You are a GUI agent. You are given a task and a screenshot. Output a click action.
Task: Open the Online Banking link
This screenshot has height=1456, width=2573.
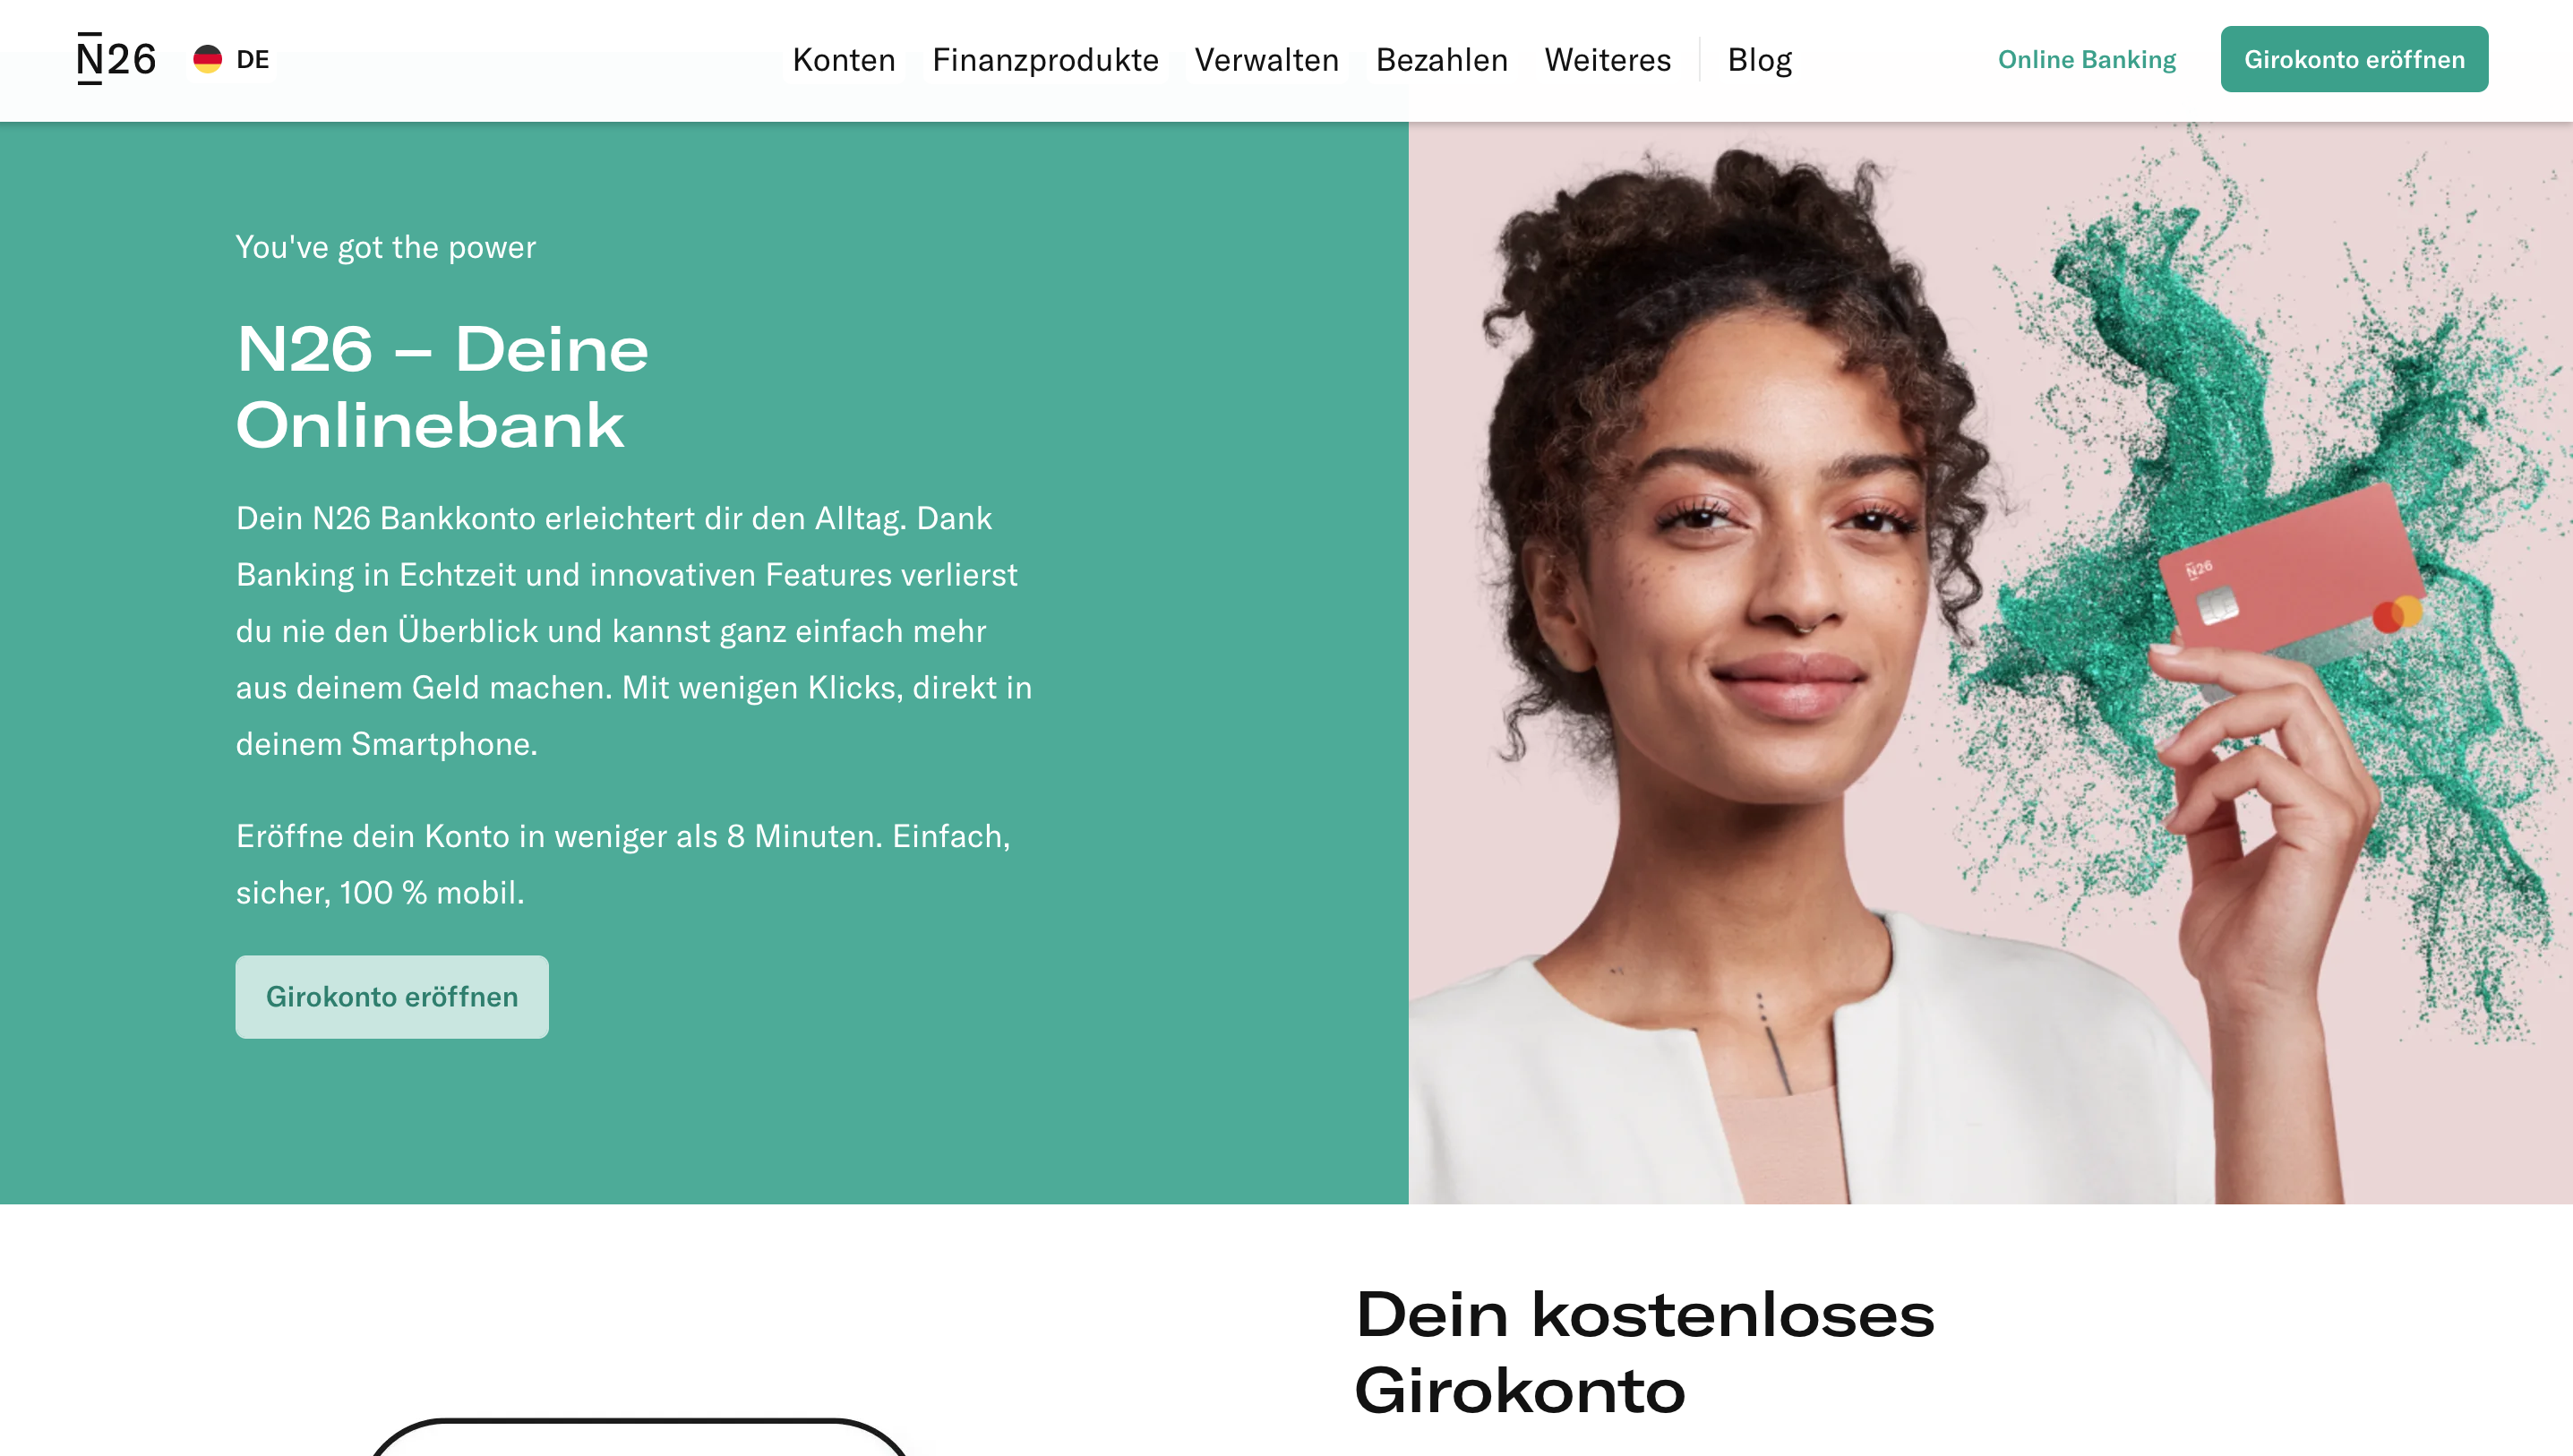click(2086, 59)
